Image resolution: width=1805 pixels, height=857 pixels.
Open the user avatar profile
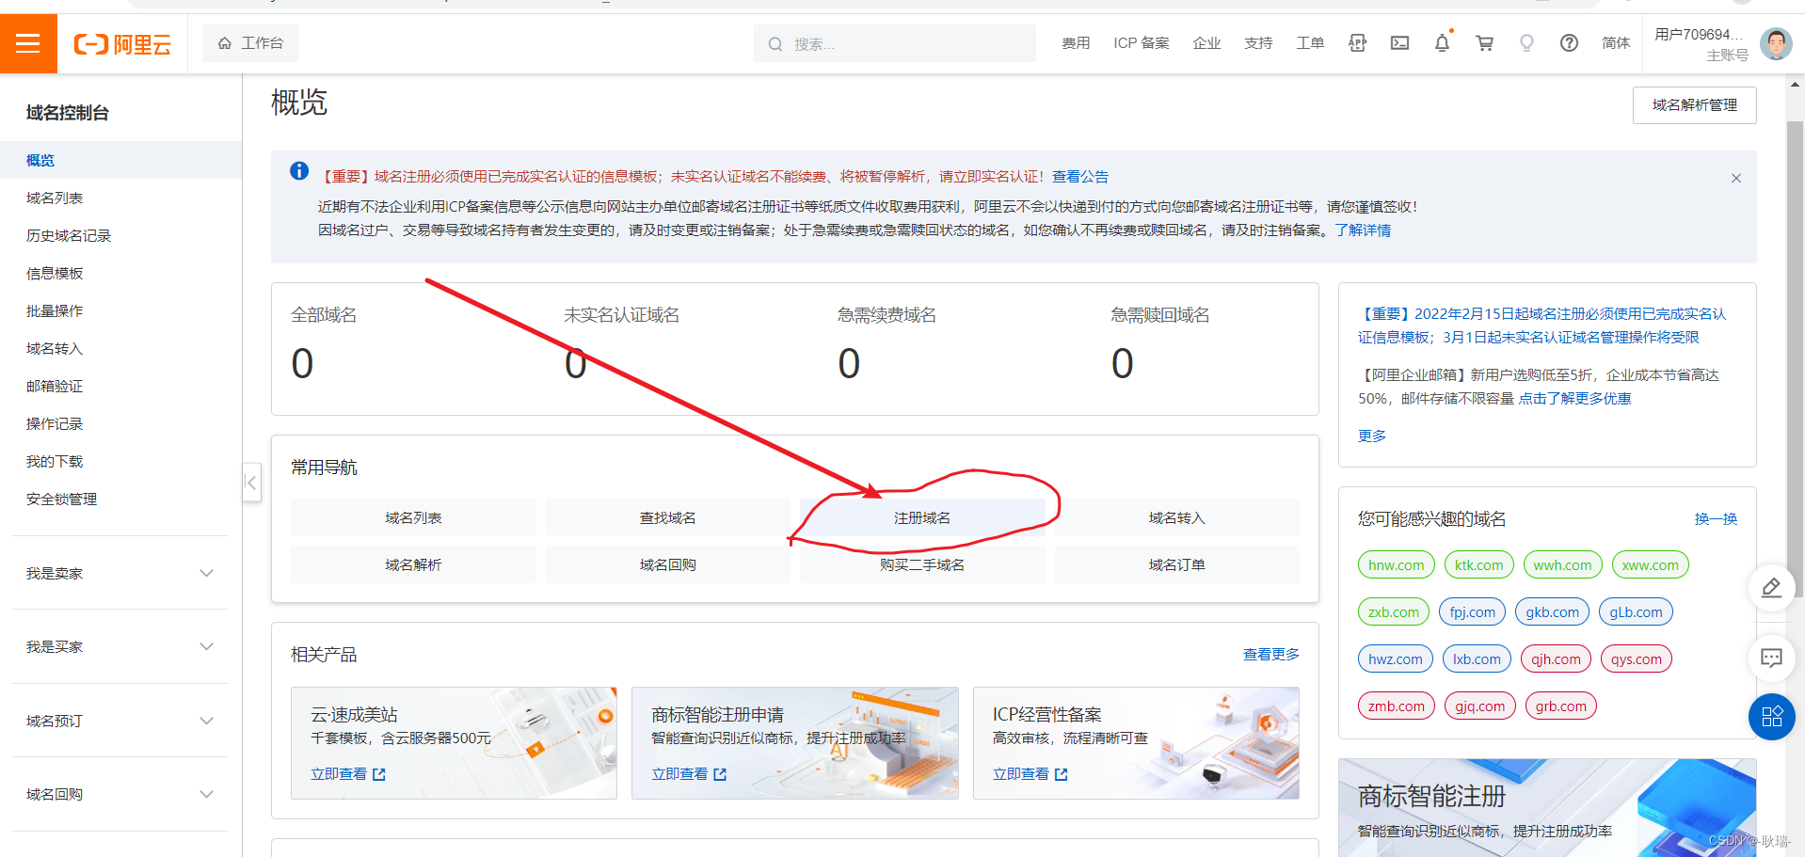tap(1775, 43)
